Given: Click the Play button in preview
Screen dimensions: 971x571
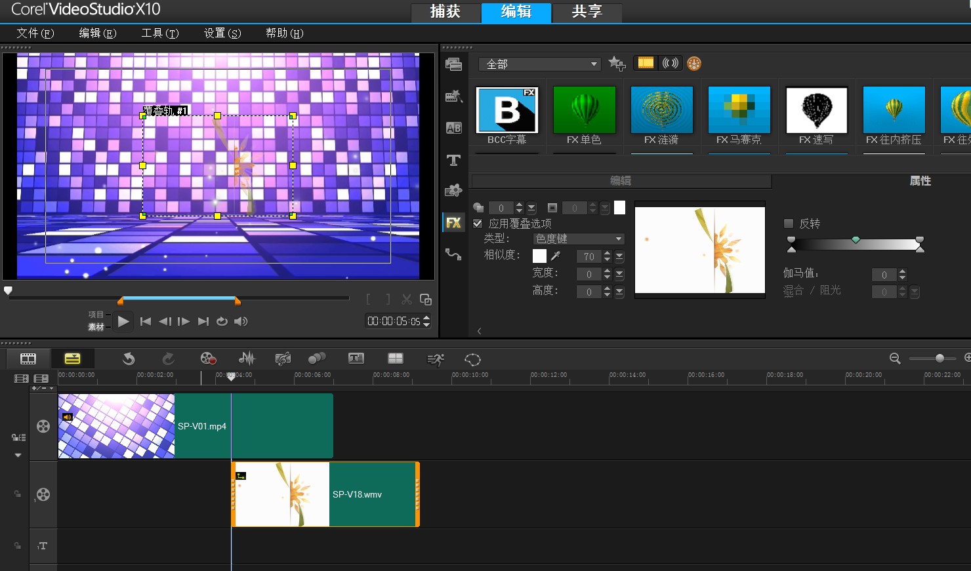Looking at the screenshot, I should click(123, 321).
